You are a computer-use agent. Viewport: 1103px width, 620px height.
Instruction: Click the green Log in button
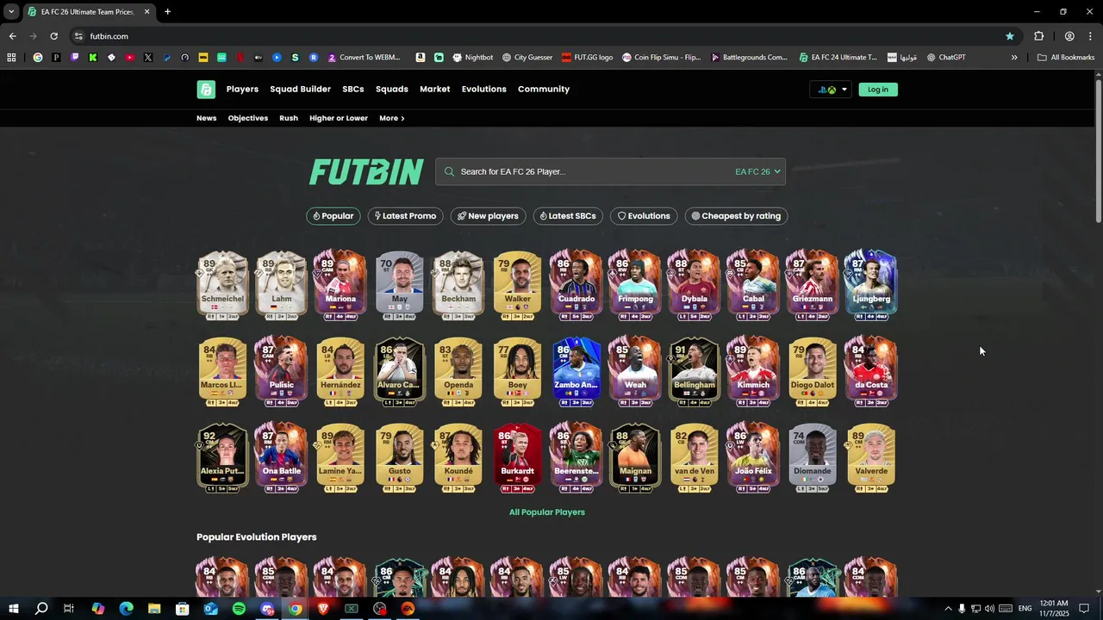pos(878,90)
